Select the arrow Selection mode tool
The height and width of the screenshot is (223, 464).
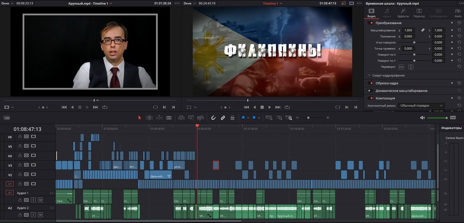[140, 118]
